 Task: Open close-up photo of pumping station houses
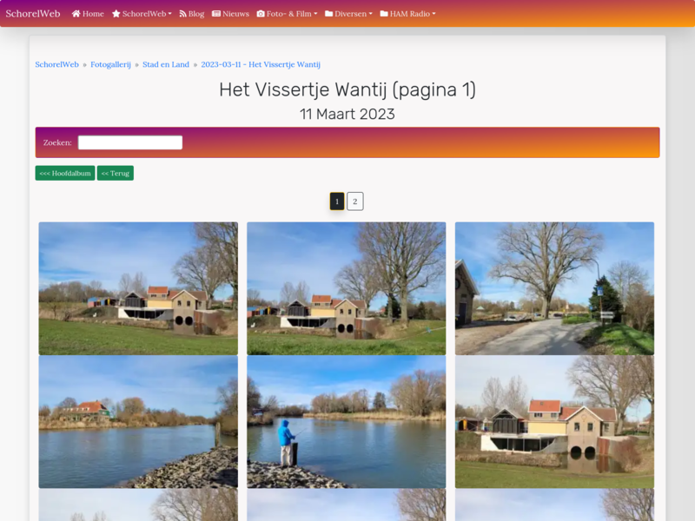click(554, 422)
